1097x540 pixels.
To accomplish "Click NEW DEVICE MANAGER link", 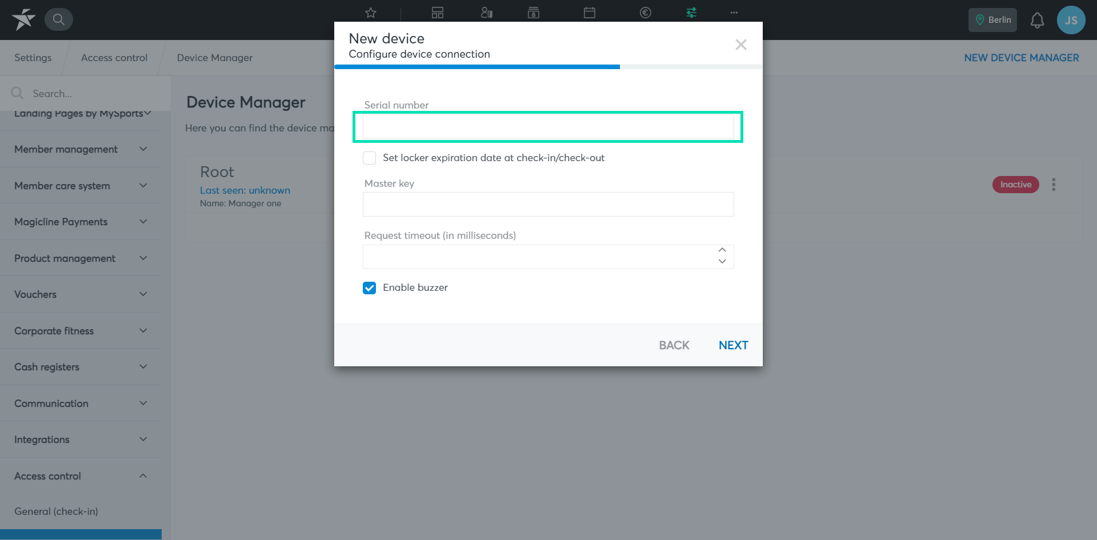I will tap(1022, 58).
